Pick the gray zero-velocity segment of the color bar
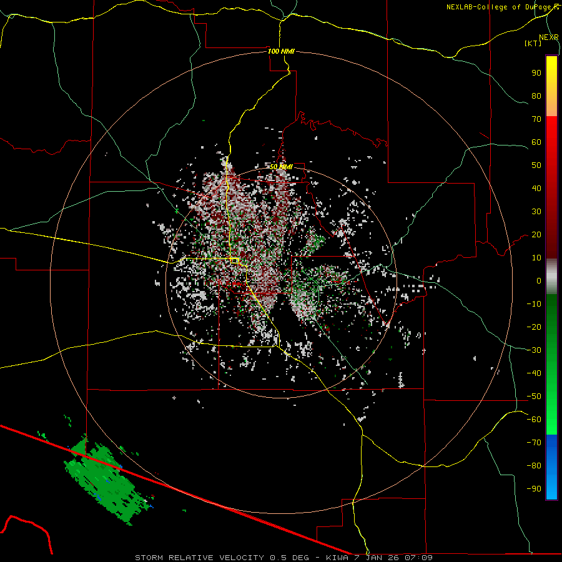Screen dimensions: 562x562 click(x=551, y=276)
